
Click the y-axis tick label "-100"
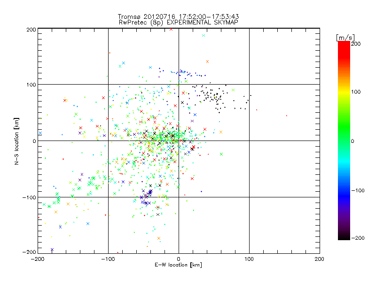tap(29, 197)
